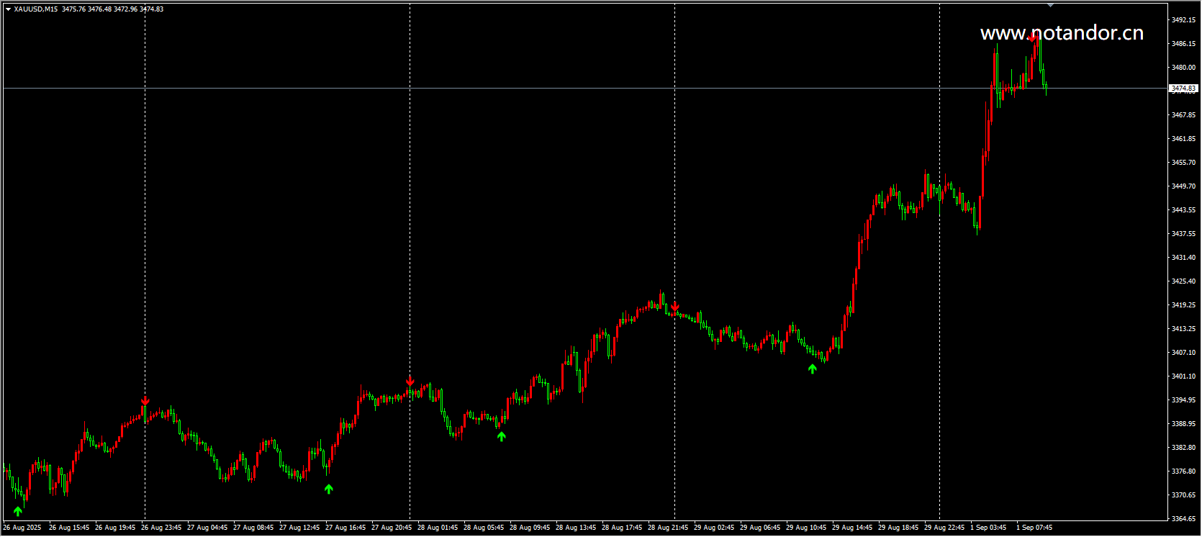
Task: Click the 3407.10 price scale label
Action: (1183, 353)
